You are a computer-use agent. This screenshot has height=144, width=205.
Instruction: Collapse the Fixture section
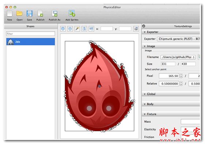(145, 114)
